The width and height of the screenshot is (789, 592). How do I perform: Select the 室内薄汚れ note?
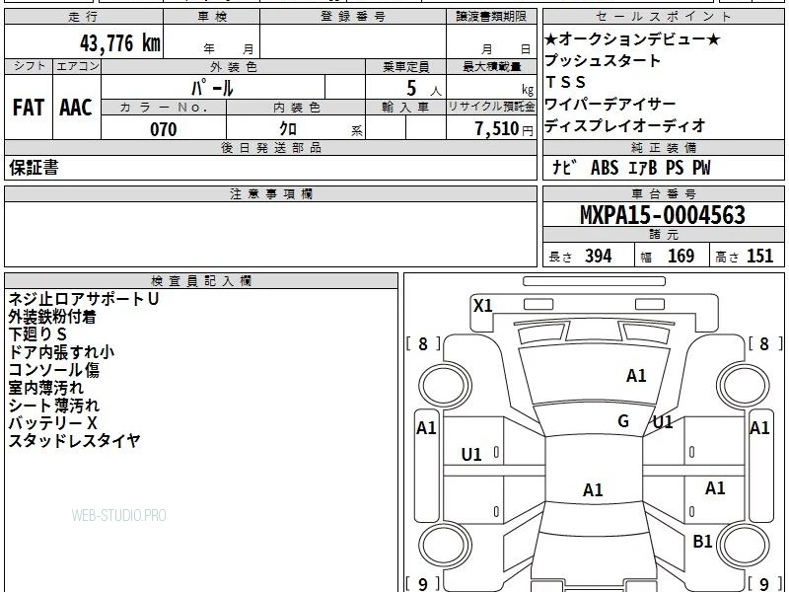coord(46,388)
